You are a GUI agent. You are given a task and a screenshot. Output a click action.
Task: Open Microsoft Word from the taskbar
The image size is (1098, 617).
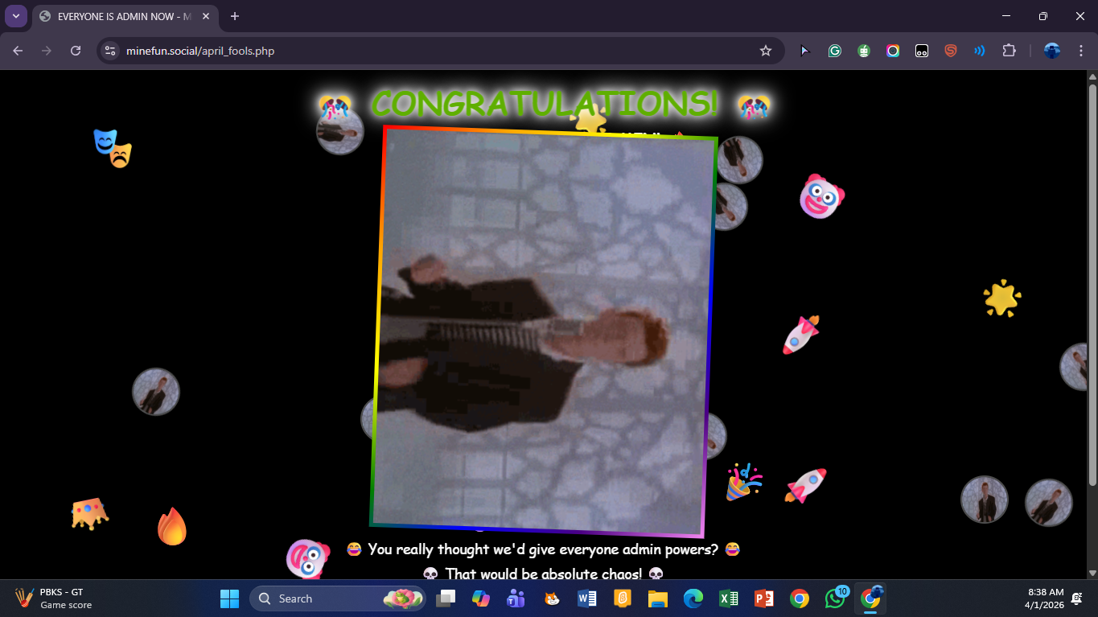(x=586, y=598)
